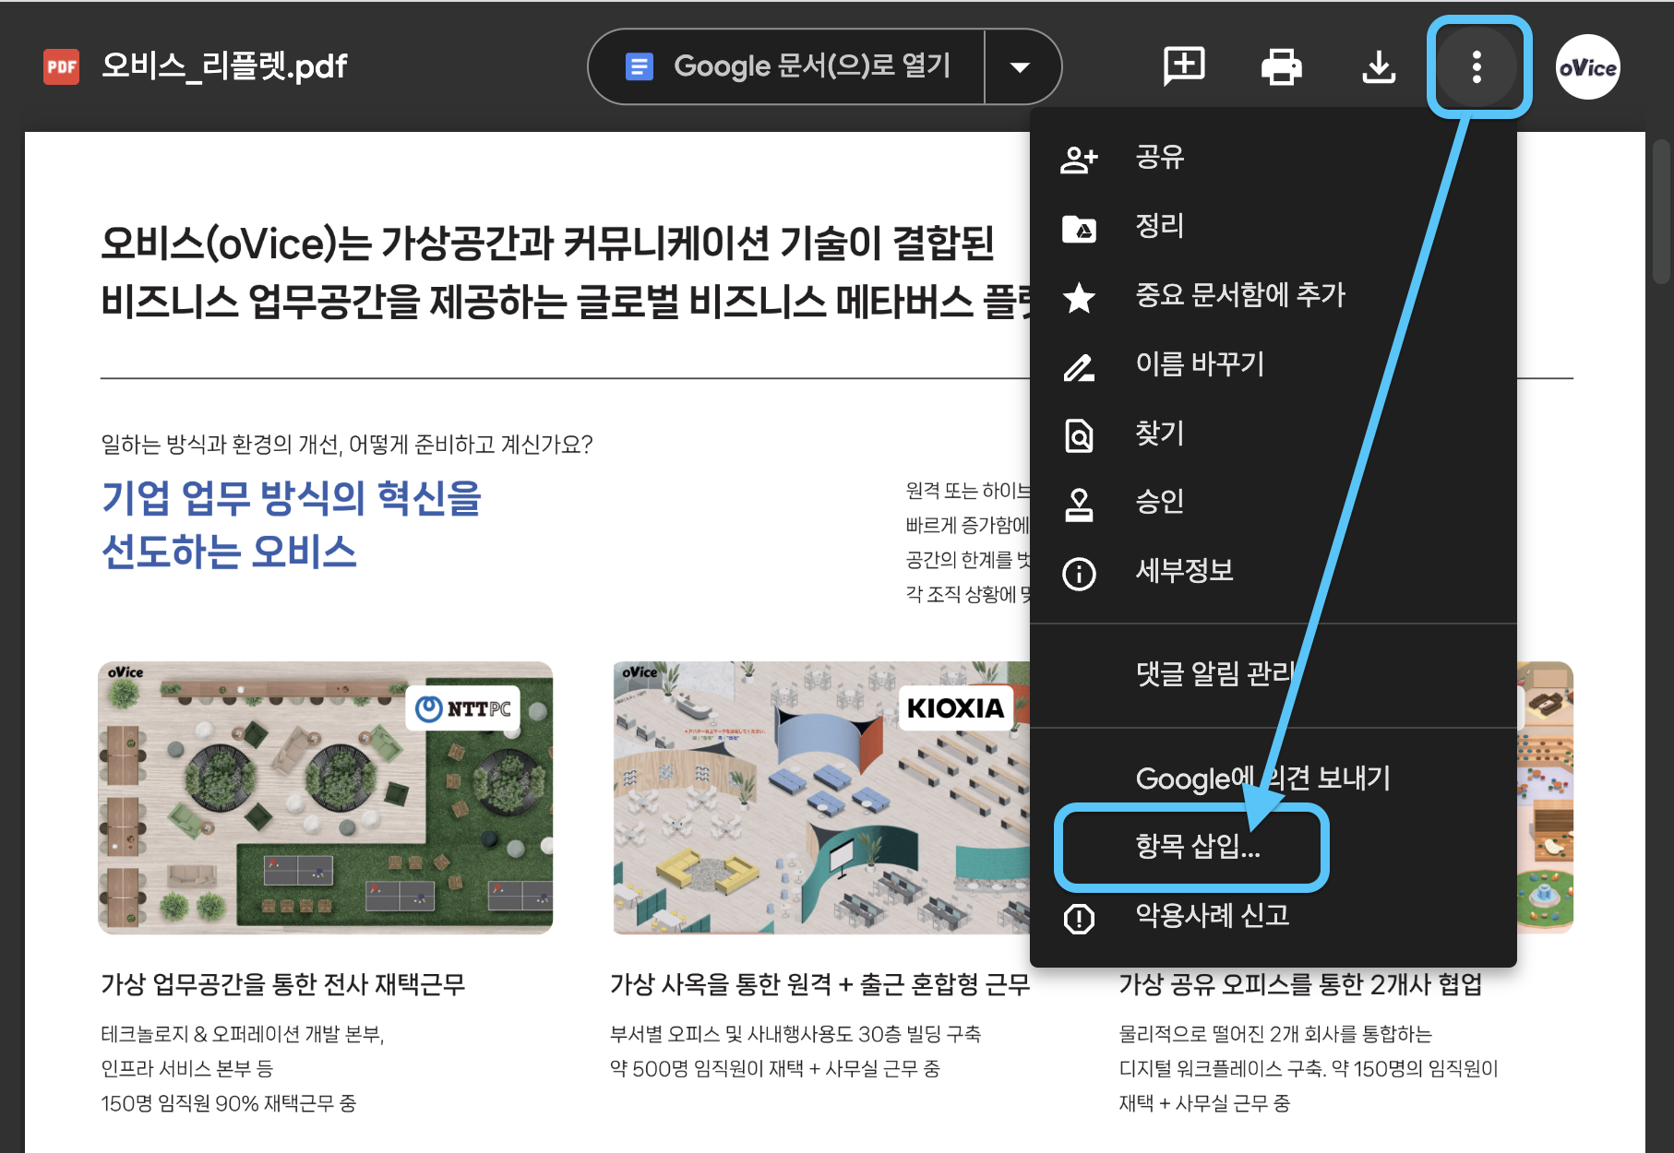Click the add comment icon
This screenshot has width=1674, height=1153.
point(1184,66)
